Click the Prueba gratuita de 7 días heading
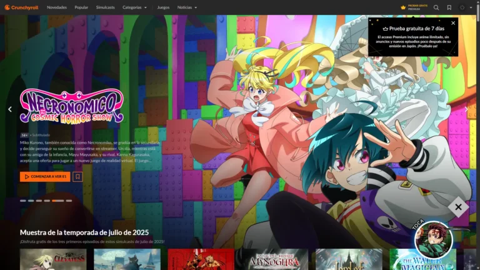This screenshot has width=480, height=270. [x=413, y=29]
